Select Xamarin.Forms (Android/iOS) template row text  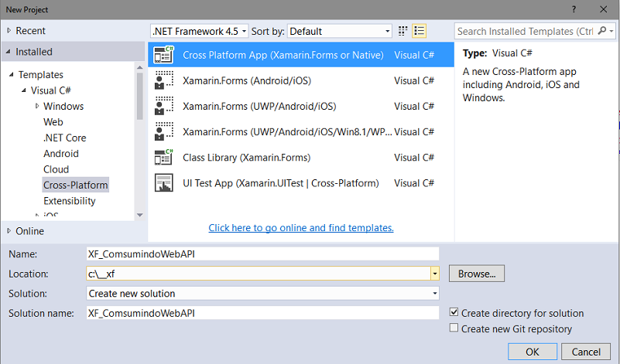(247, 80)
